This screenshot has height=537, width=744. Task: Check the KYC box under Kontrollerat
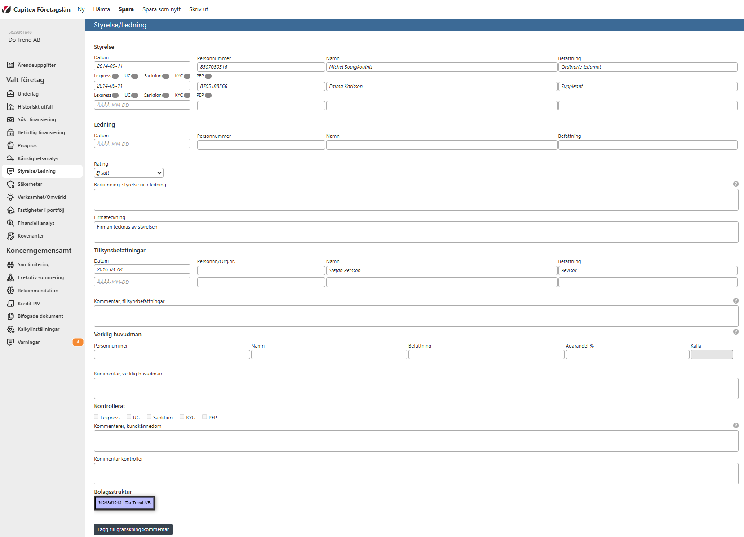182,417
